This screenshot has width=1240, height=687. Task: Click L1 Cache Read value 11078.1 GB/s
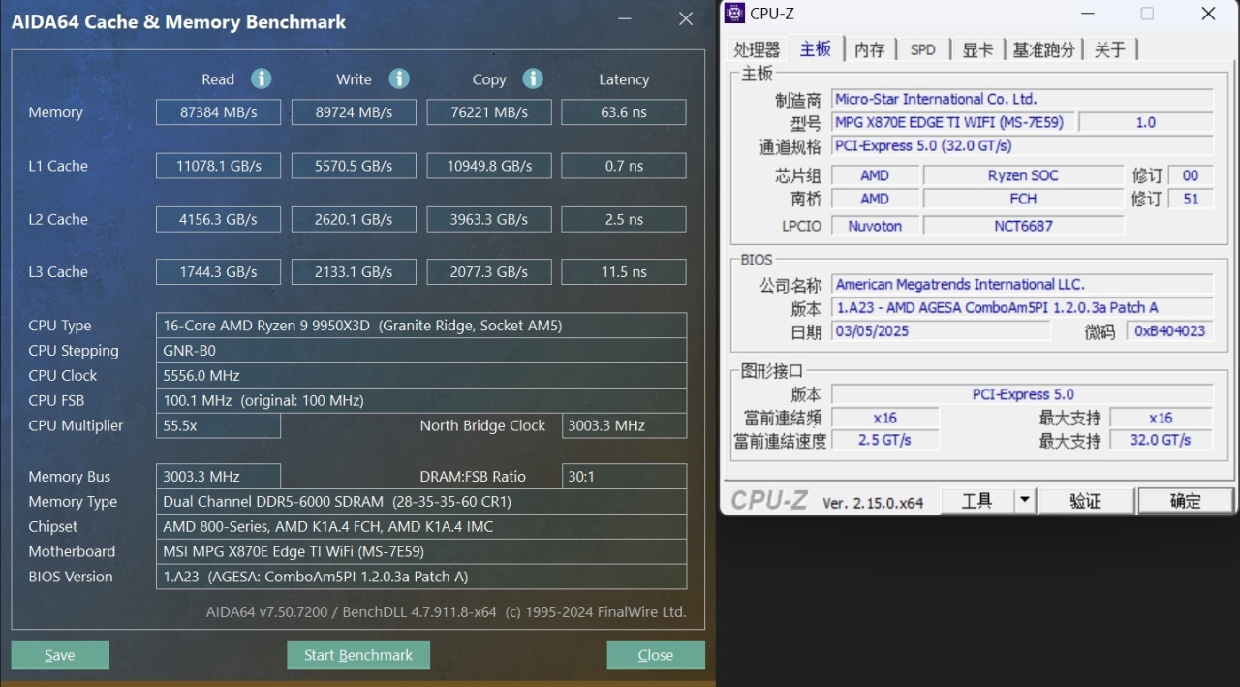pyautogui.click(x=218, y=166)
